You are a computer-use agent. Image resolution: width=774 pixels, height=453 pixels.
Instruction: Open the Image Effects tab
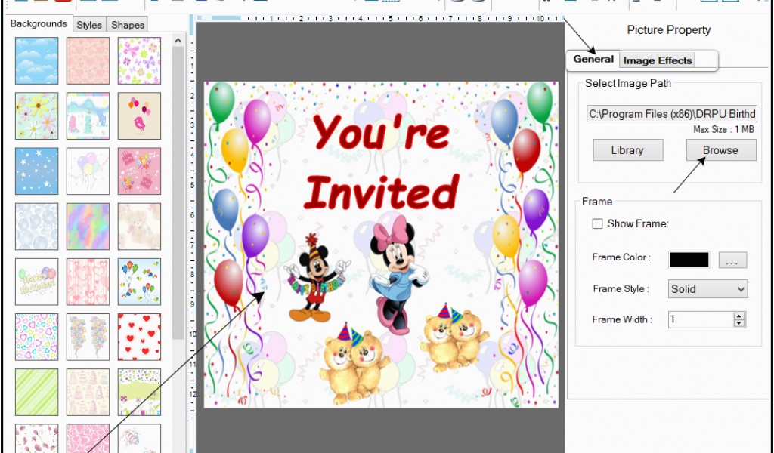coord(657,60)
